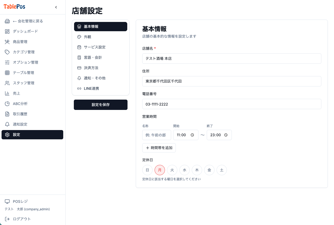Switch to the LINE連携 tab
Image resolution: width=334 pixels, height=225 pixels.
[x=101, y=89]
